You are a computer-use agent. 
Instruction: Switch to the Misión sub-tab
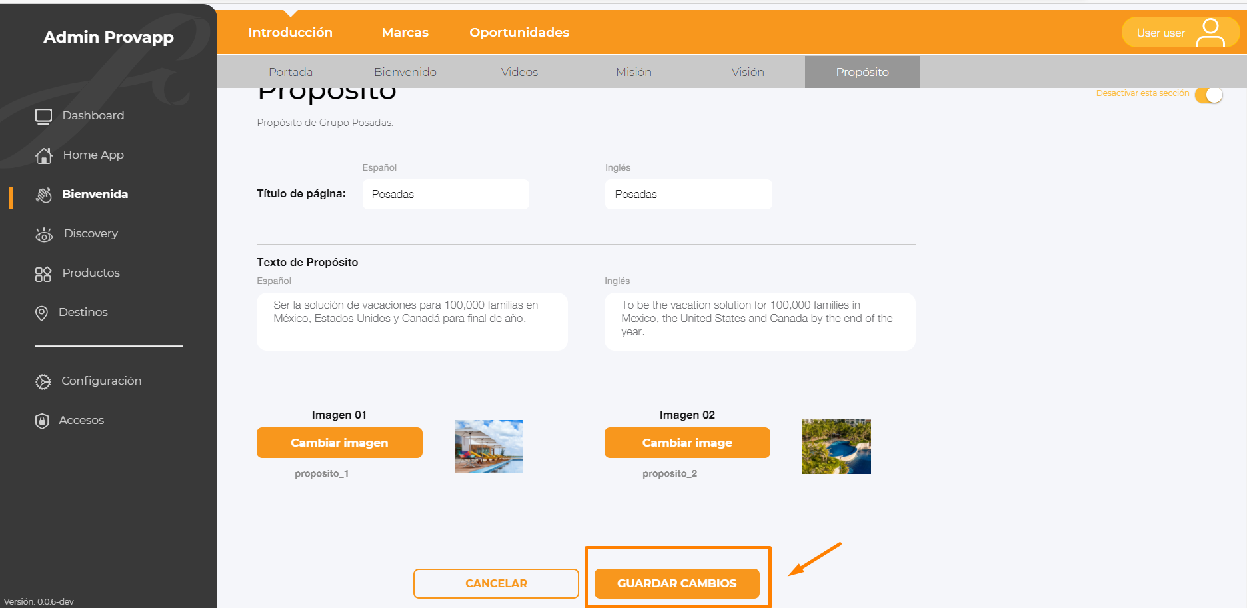(x=634, y=72)
